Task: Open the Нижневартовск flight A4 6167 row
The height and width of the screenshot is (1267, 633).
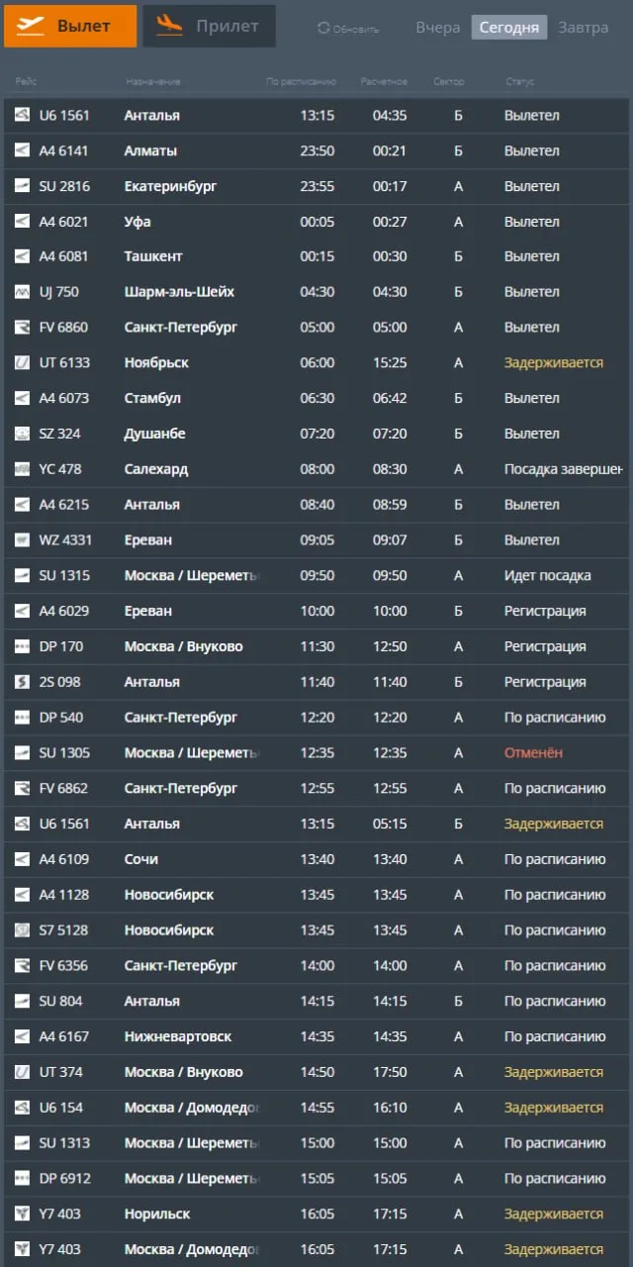Action: coord(316,1036)
